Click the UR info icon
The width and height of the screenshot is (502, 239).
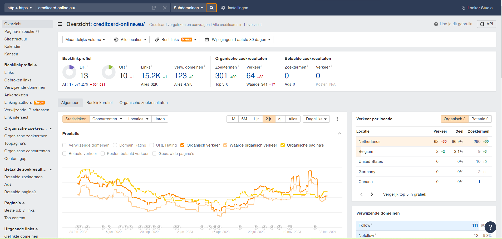[126, 66]
